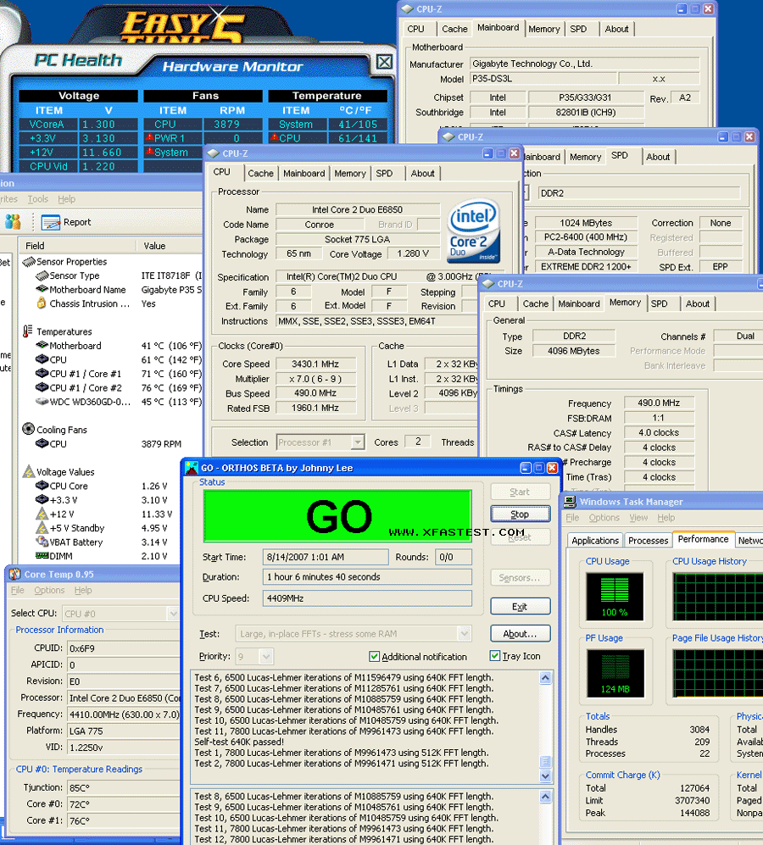
Task: Select the Sensor Properties node icon
Action: tap(29, 262)
